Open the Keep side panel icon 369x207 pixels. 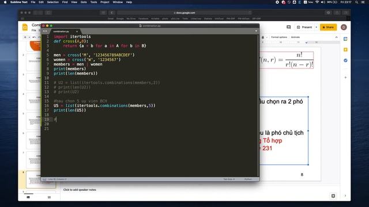tap(345, 49)
